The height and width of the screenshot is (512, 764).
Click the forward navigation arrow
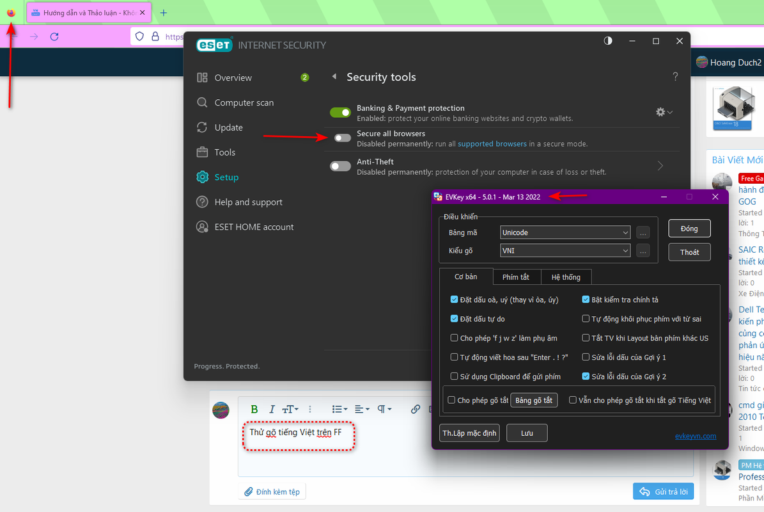[x=34, y=36]
